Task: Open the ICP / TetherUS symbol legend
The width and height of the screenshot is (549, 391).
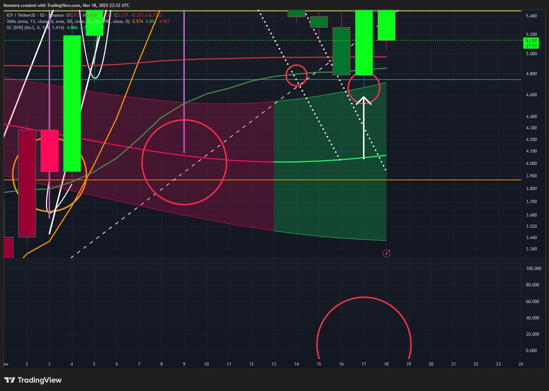Action: [x=35, y=15]
